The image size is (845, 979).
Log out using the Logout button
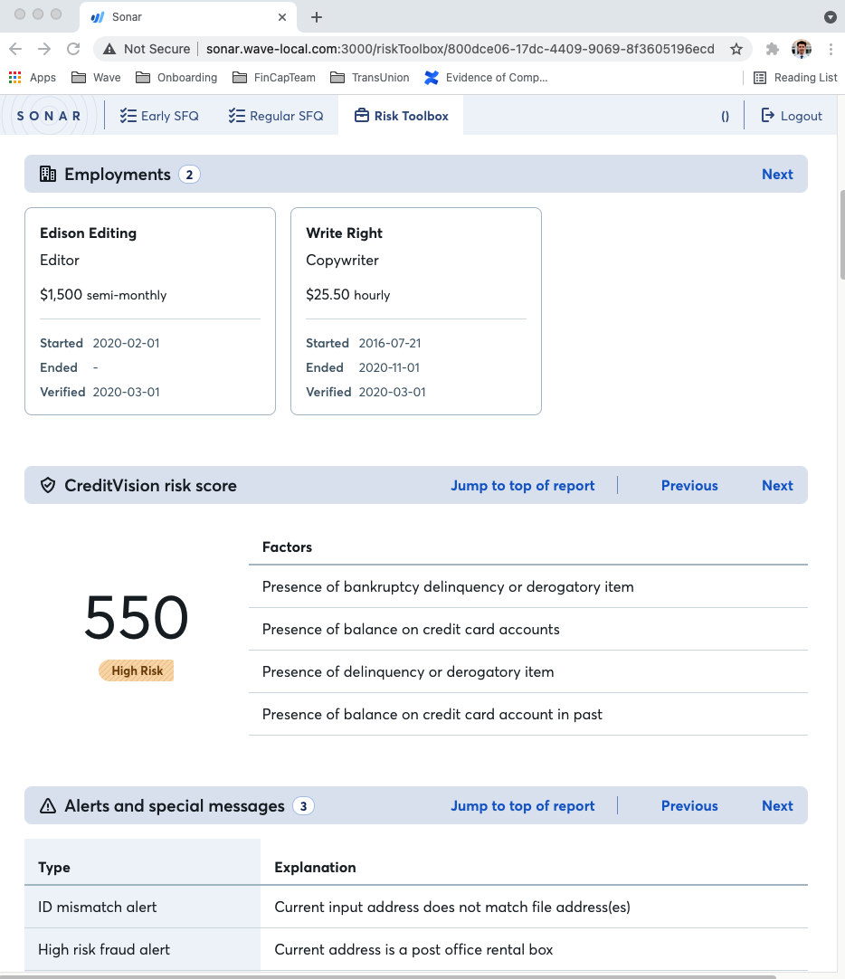792,116
